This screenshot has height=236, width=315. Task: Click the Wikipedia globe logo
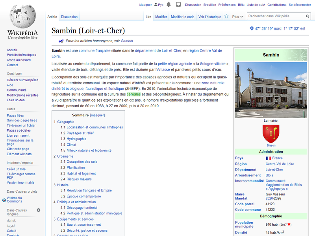23,17
